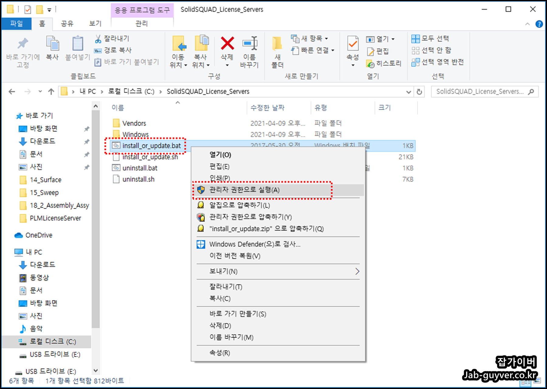Open the Move to (이동 위치) dropdown
The image size is (547, 389).
click(178, 61)
